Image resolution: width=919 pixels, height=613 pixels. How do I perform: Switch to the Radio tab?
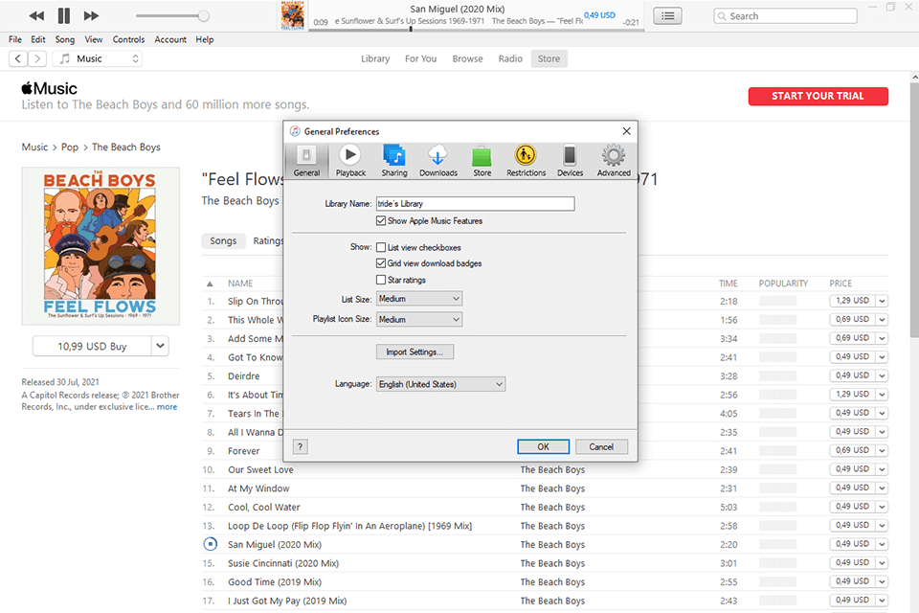click(510, 58)
